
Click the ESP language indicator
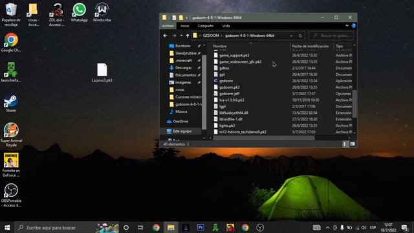point(373,227)
